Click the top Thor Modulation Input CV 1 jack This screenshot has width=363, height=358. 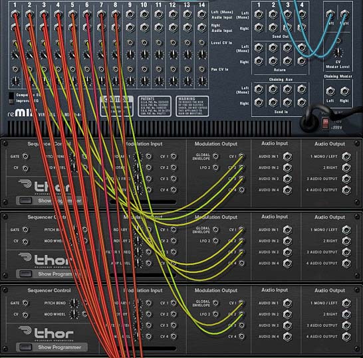click(x=174, y=157)
